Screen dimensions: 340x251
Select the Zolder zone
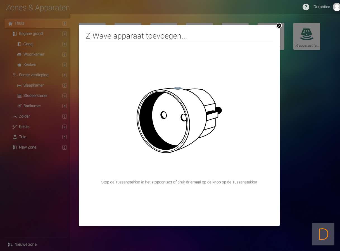pyautogui.click(x=24, y=116)
